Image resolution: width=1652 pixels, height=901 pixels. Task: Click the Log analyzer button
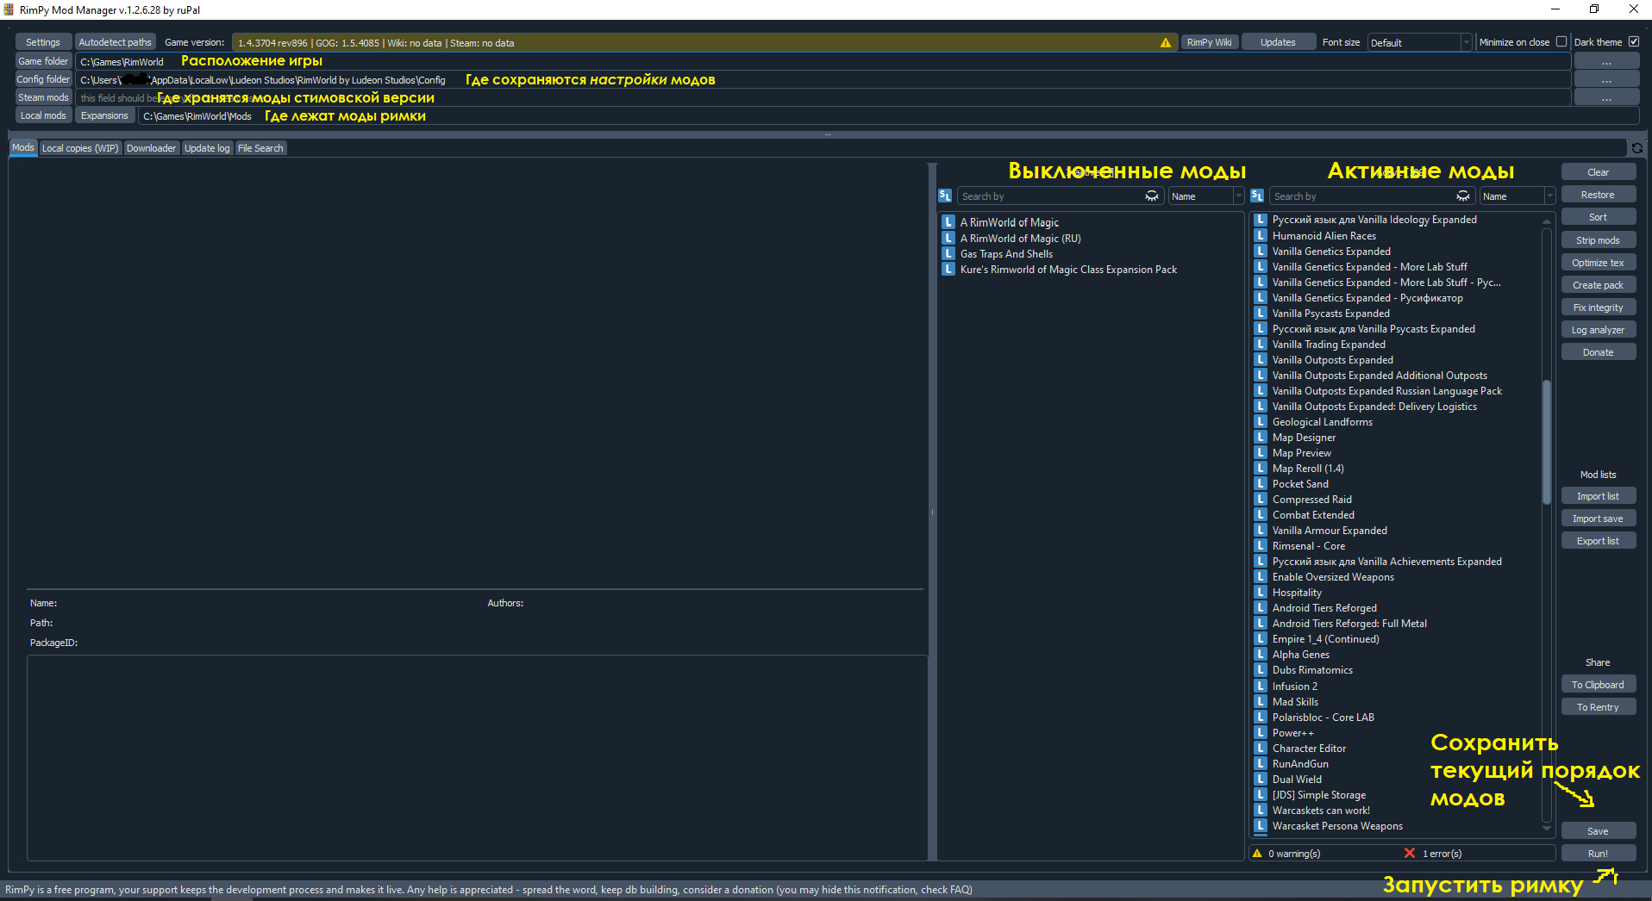pos(1597,330)
